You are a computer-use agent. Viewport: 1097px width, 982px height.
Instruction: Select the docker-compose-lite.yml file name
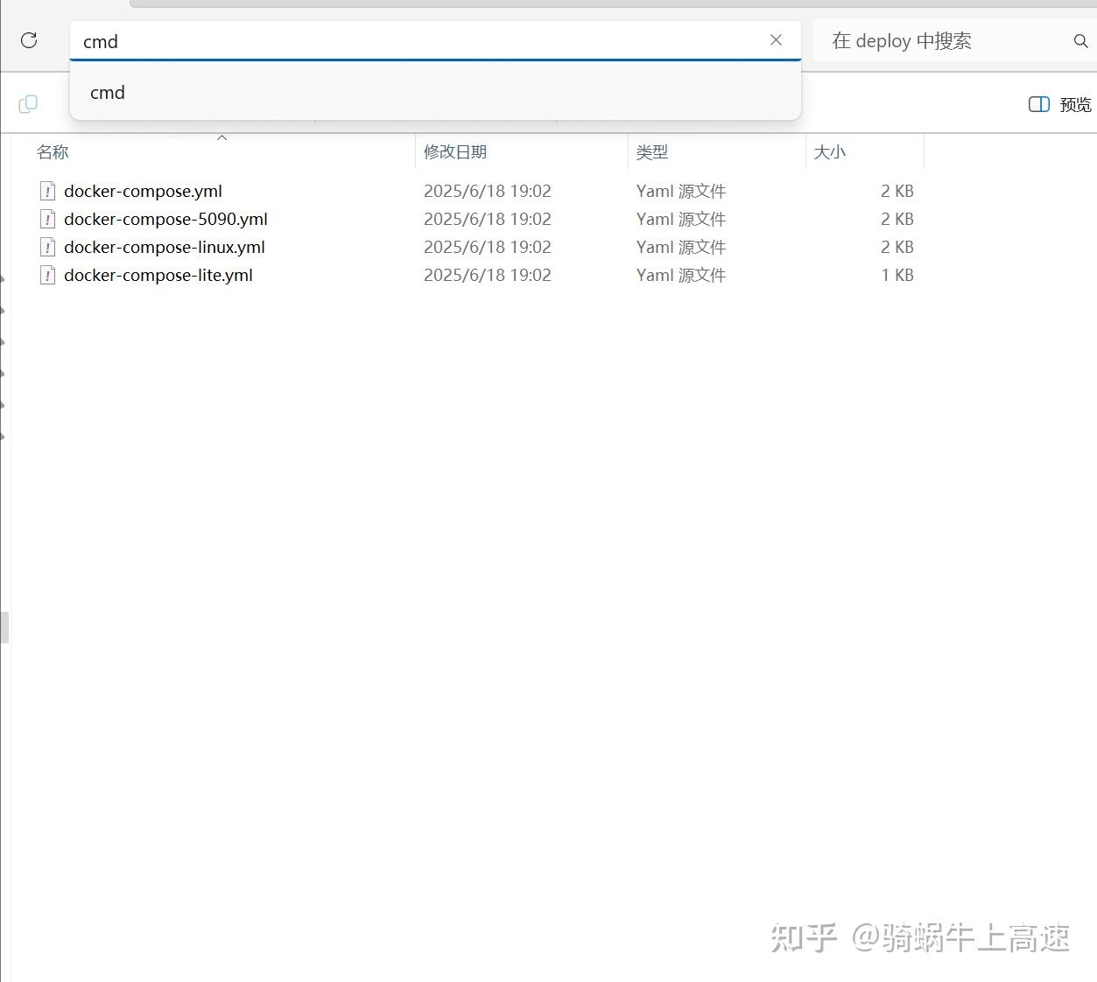tap(158, 276)
